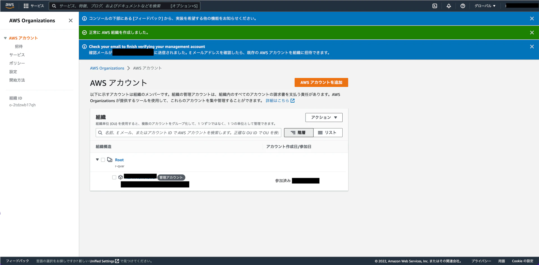This screenshot has width=539, height=265.
Task: Collapse the Root tree node
Action: click(x=97, y=160)
